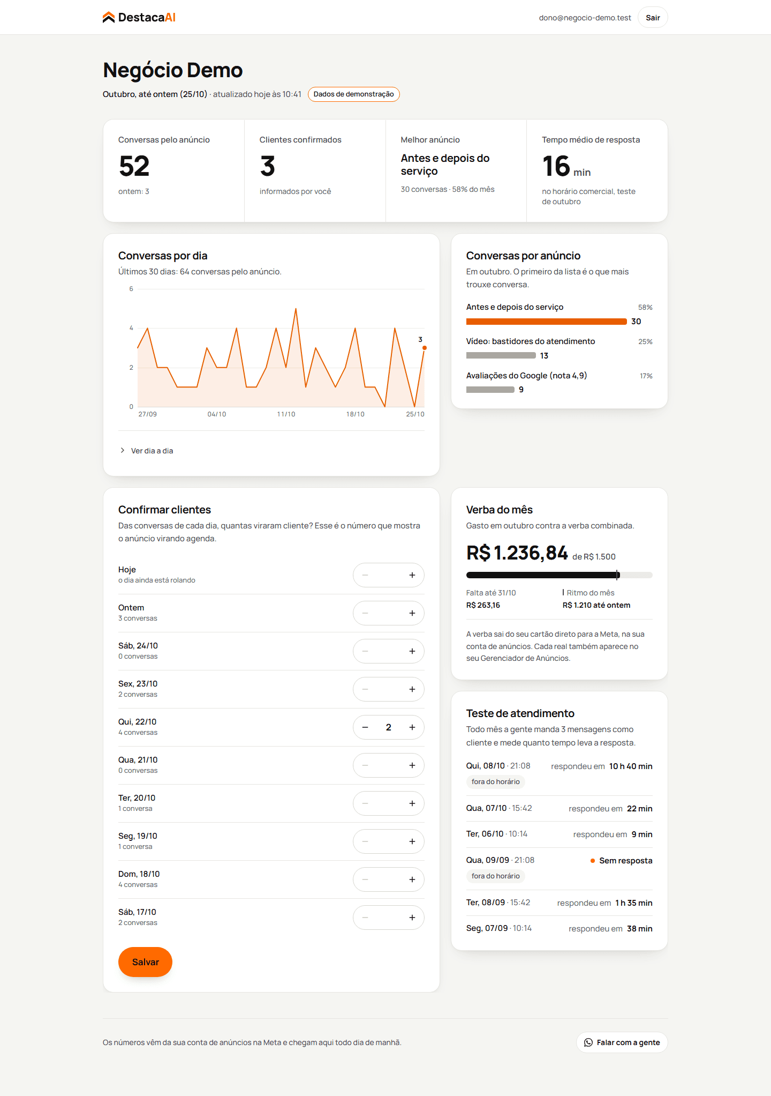The width and height of the screenshot is (771, 1096).
Task: Click the plus icon for Ontem row
Action: coord(412,613)
